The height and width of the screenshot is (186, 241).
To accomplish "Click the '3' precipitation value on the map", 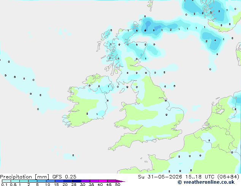I will click(219, 11).
